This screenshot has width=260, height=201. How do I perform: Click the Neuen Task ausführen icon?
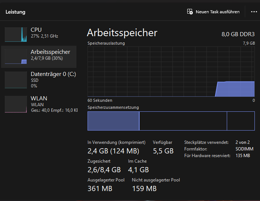(190, 12)
